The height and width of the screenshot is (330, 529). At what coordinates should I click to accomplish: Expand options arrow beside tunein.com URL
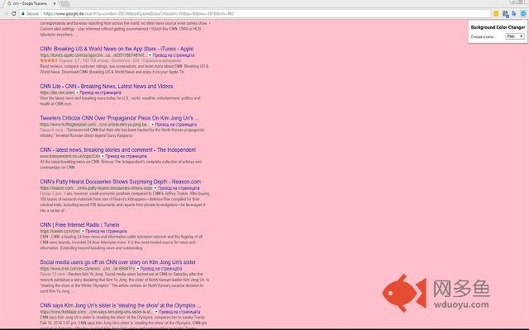pyautogui.click(x=83, y=231)
